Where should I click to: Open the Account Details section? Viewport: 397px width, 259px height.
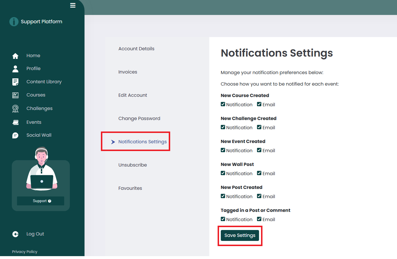pos(136,49)
